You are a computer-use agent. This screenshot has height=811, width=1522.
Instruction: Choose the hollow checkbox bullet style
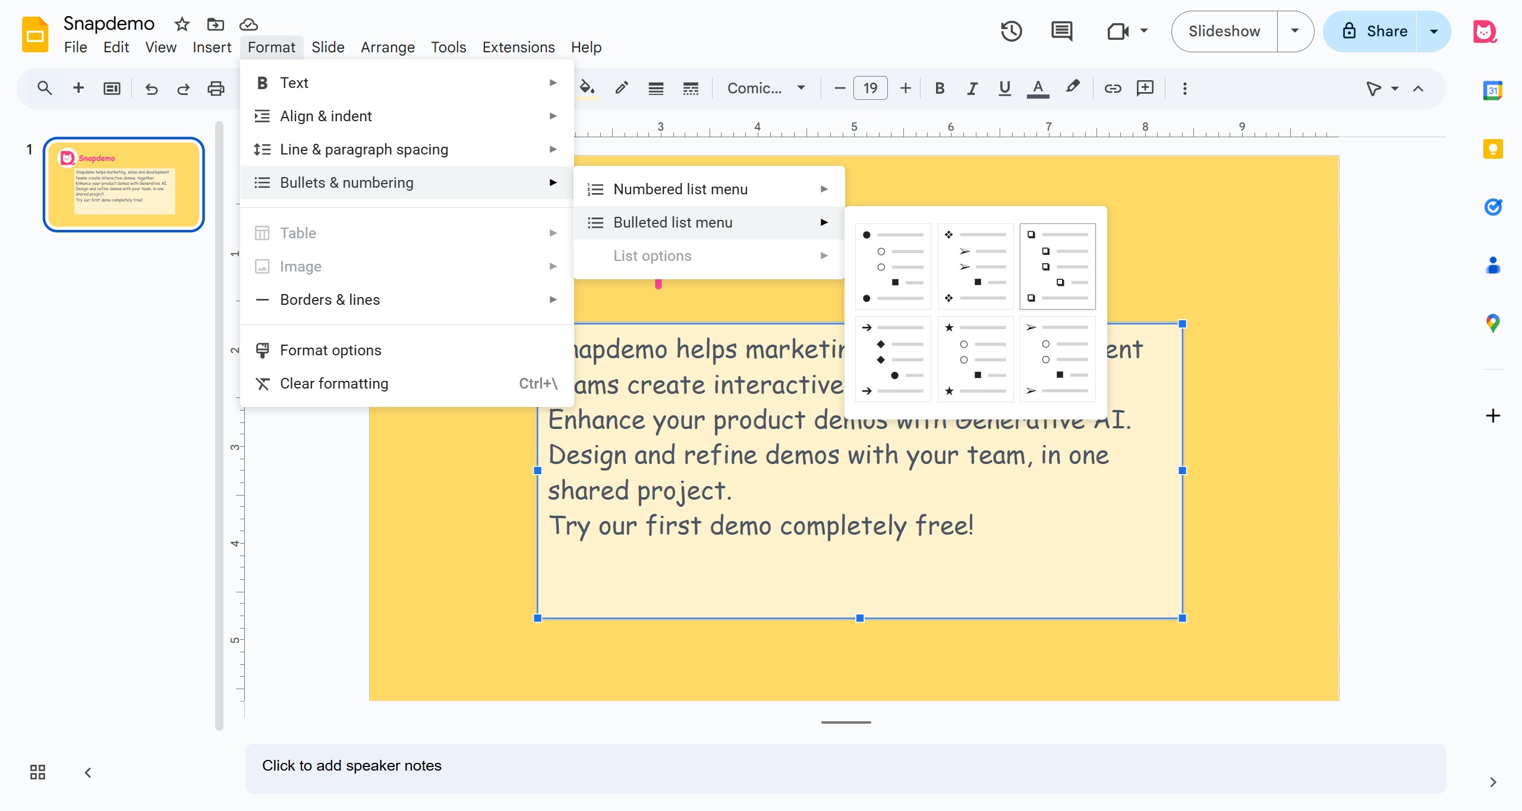tap(1057, 266)
